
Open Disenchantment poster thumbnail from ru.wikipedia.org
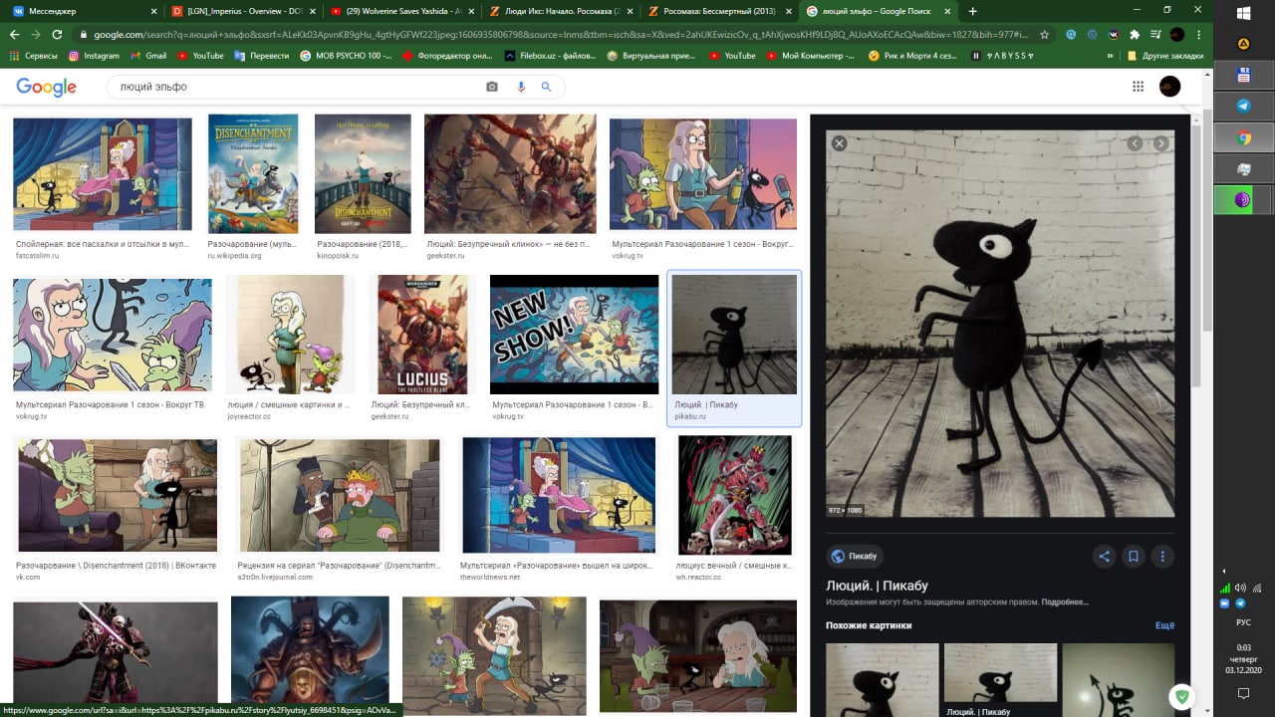pyautogui.click(x=253, y=174)
